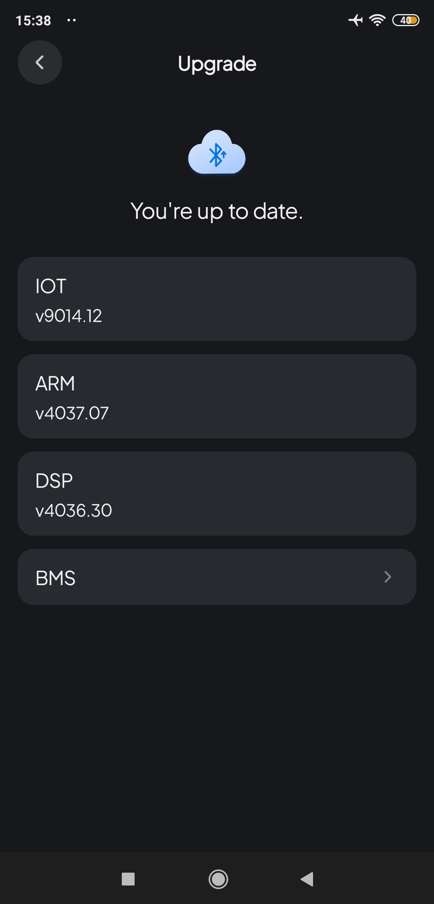Viewport: 434px width, 904px height.
Task: Expand the BMS chevron arrow
Action: [x=387, y=577]
